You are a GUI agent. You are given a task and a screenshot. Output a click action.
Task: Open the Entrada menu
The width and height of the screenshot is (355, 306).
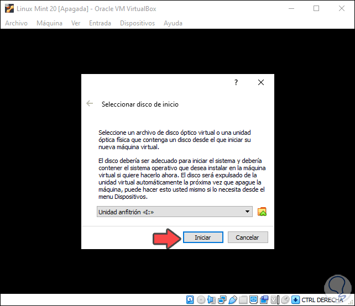[x=100, y=23]
